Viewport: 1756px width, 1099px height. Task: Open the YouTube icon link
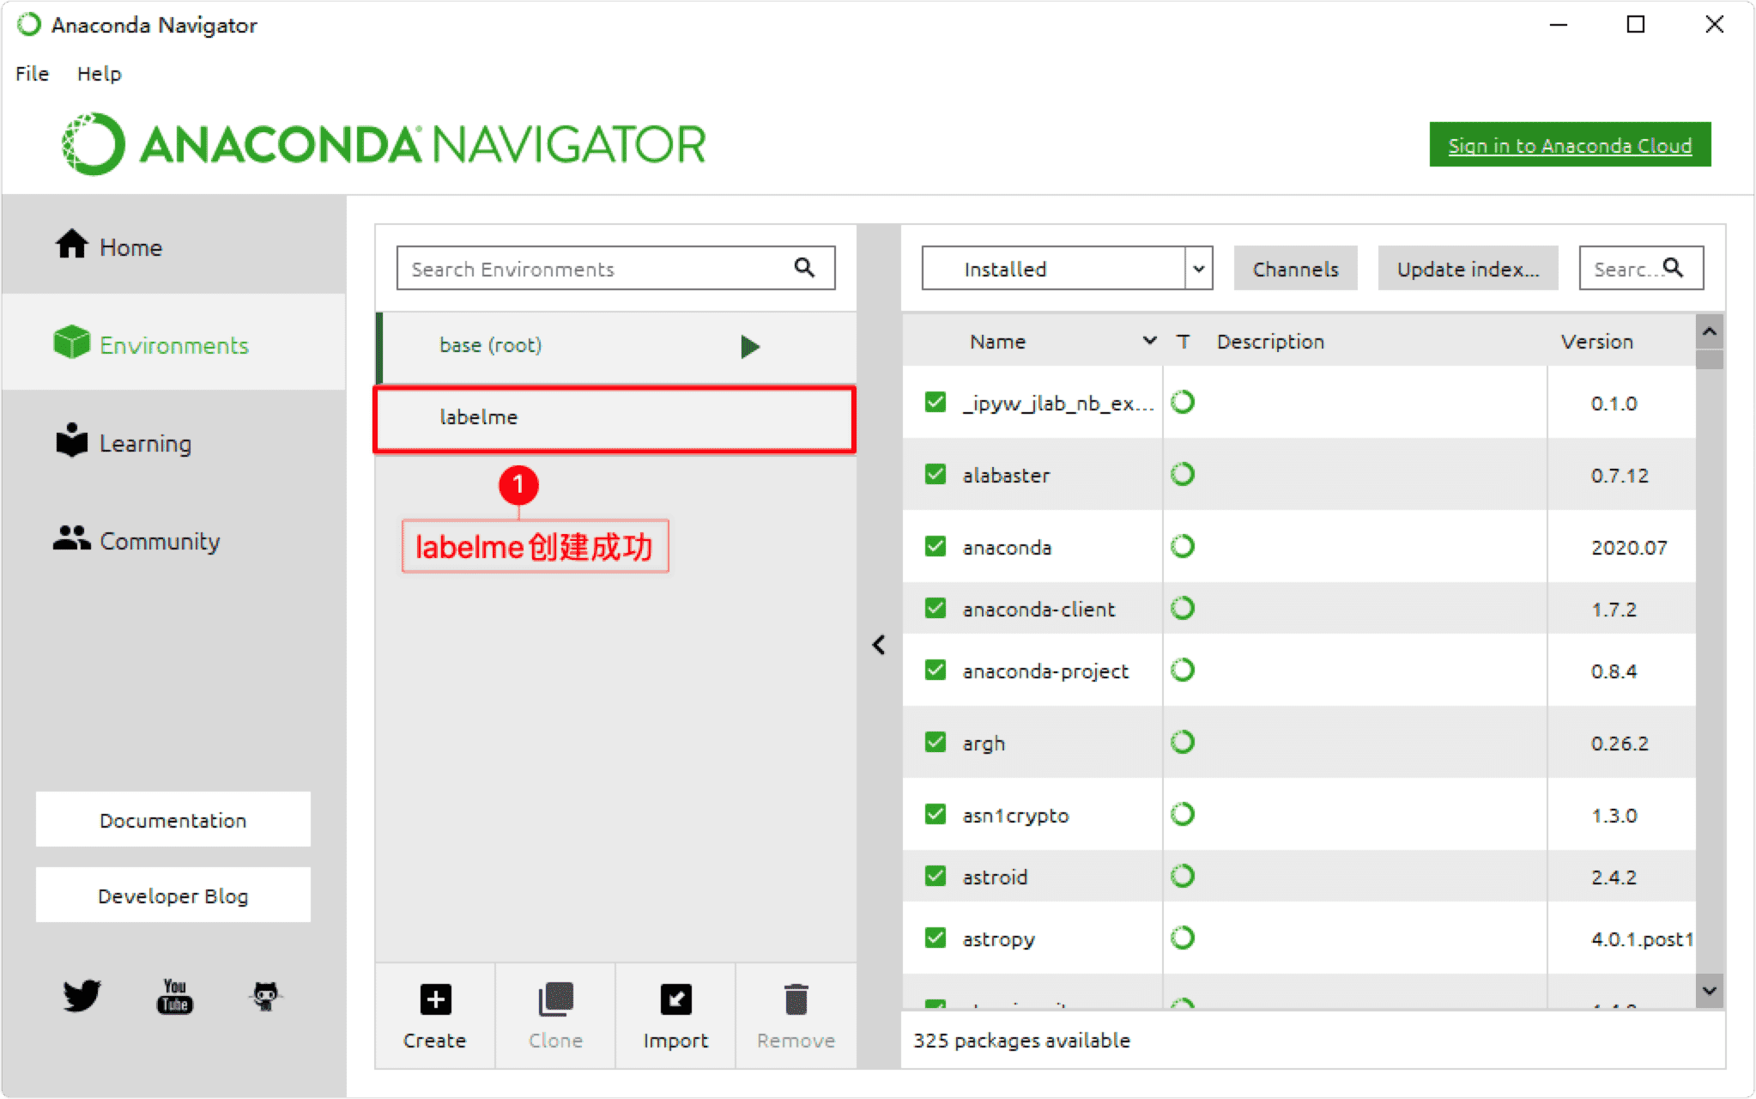coord(175,996)
